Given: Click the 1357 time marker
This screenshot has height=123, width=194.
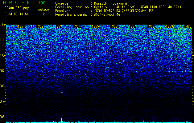Looking at the screenshot, I should coord(132,26).
